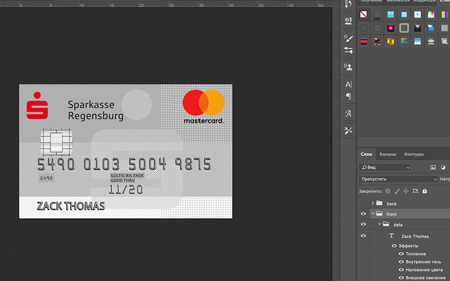The image size is (450, 281).
Task: Select the Zack Thomas layer name
Action: (x=415, y=236)
